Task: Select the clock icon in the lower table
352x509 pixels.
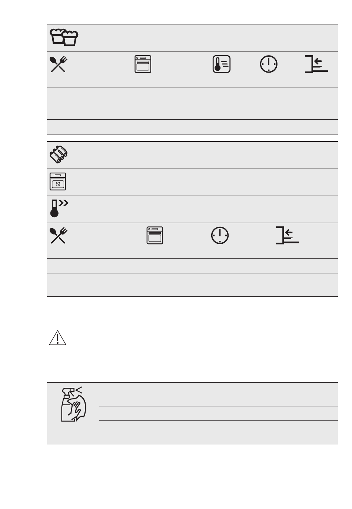Action: tap(220, 236)
